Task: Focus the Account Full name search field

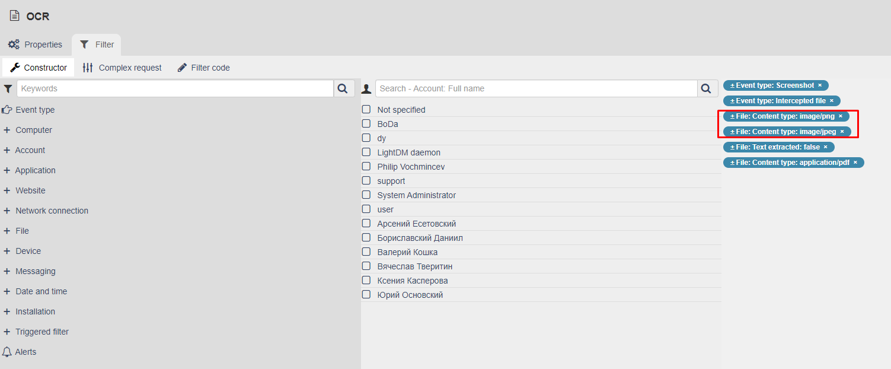Action: click(536, 88)
